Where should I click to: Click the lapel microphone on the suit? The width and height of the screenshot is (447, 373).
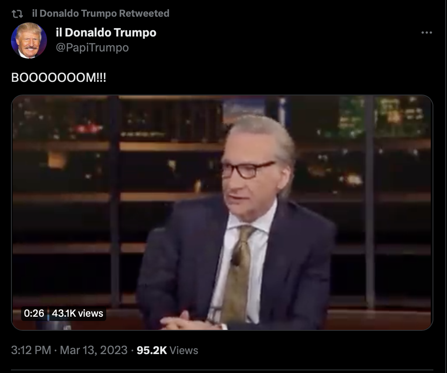coord(235,259)
